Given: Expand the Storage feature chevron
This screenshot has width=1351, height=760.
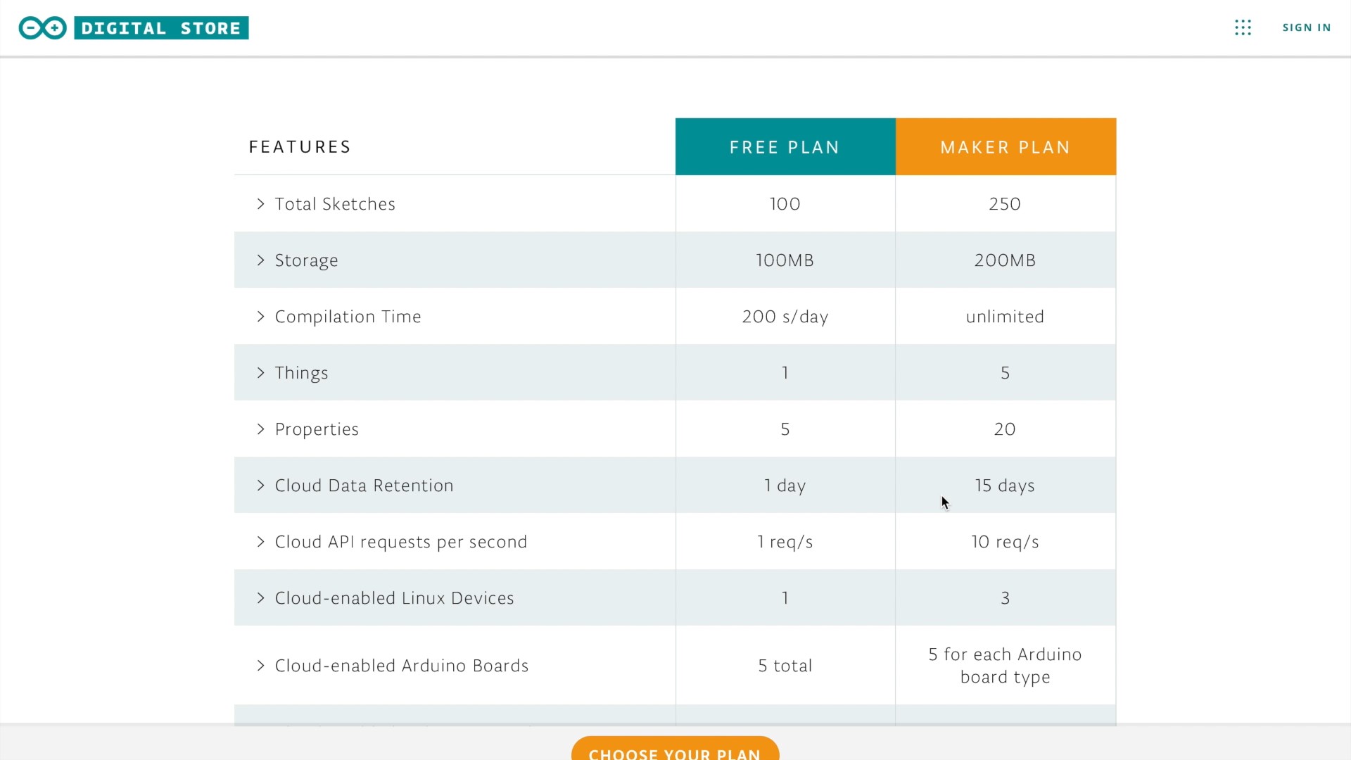Looking at the screenshot, I should [x=261, y=260].
